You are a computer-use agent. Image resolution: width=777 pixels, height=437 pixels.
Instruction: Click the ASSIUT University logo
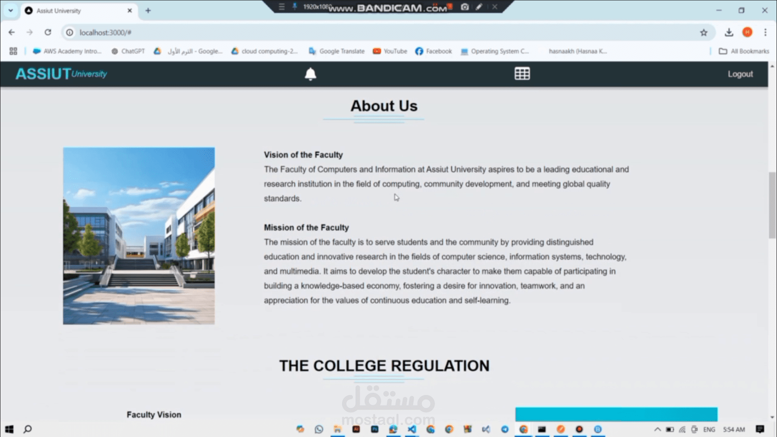(61, 74)
